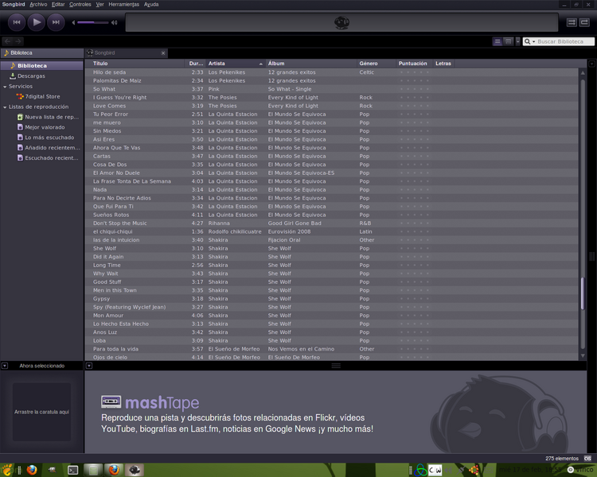Skip to the previous track

click(x=15, y=22)
